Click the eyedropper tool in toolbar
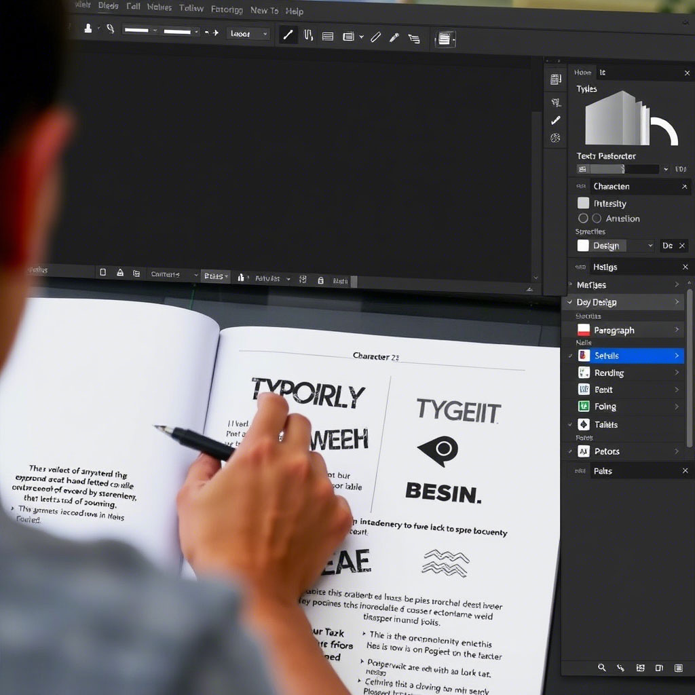 pos(394,38)
